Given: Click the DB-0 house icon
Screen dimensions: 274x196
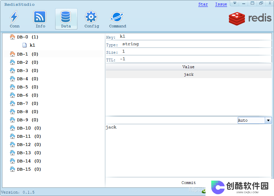Looking at the screenshot, I should click(12, 37).
